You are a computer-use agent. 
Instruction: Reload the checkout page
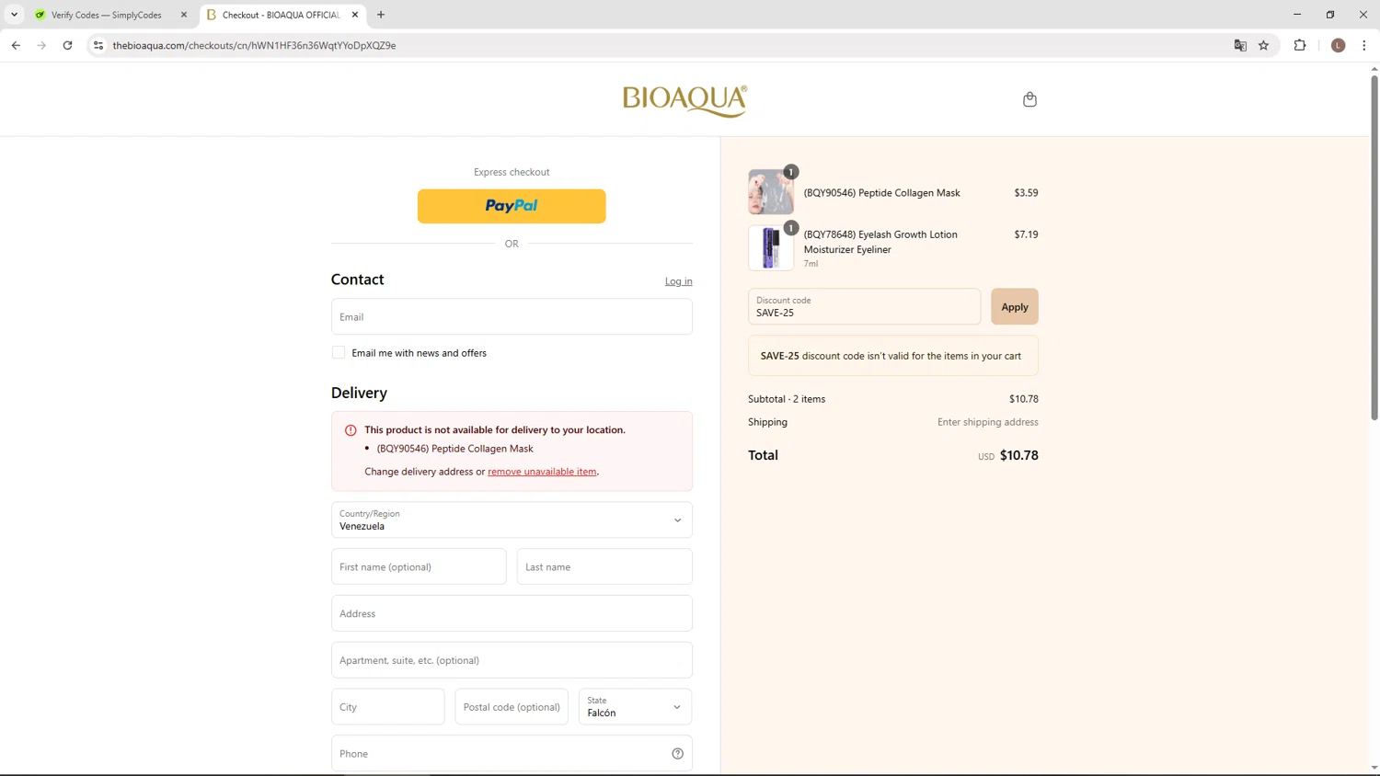(x=67, y=45)
